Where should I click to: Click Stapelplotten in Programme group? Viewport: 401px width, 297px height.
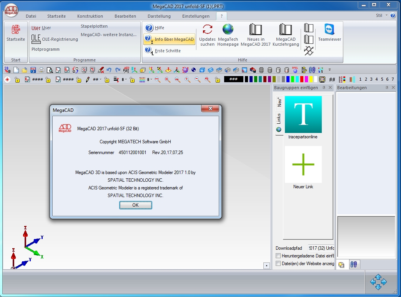point(94,26)
